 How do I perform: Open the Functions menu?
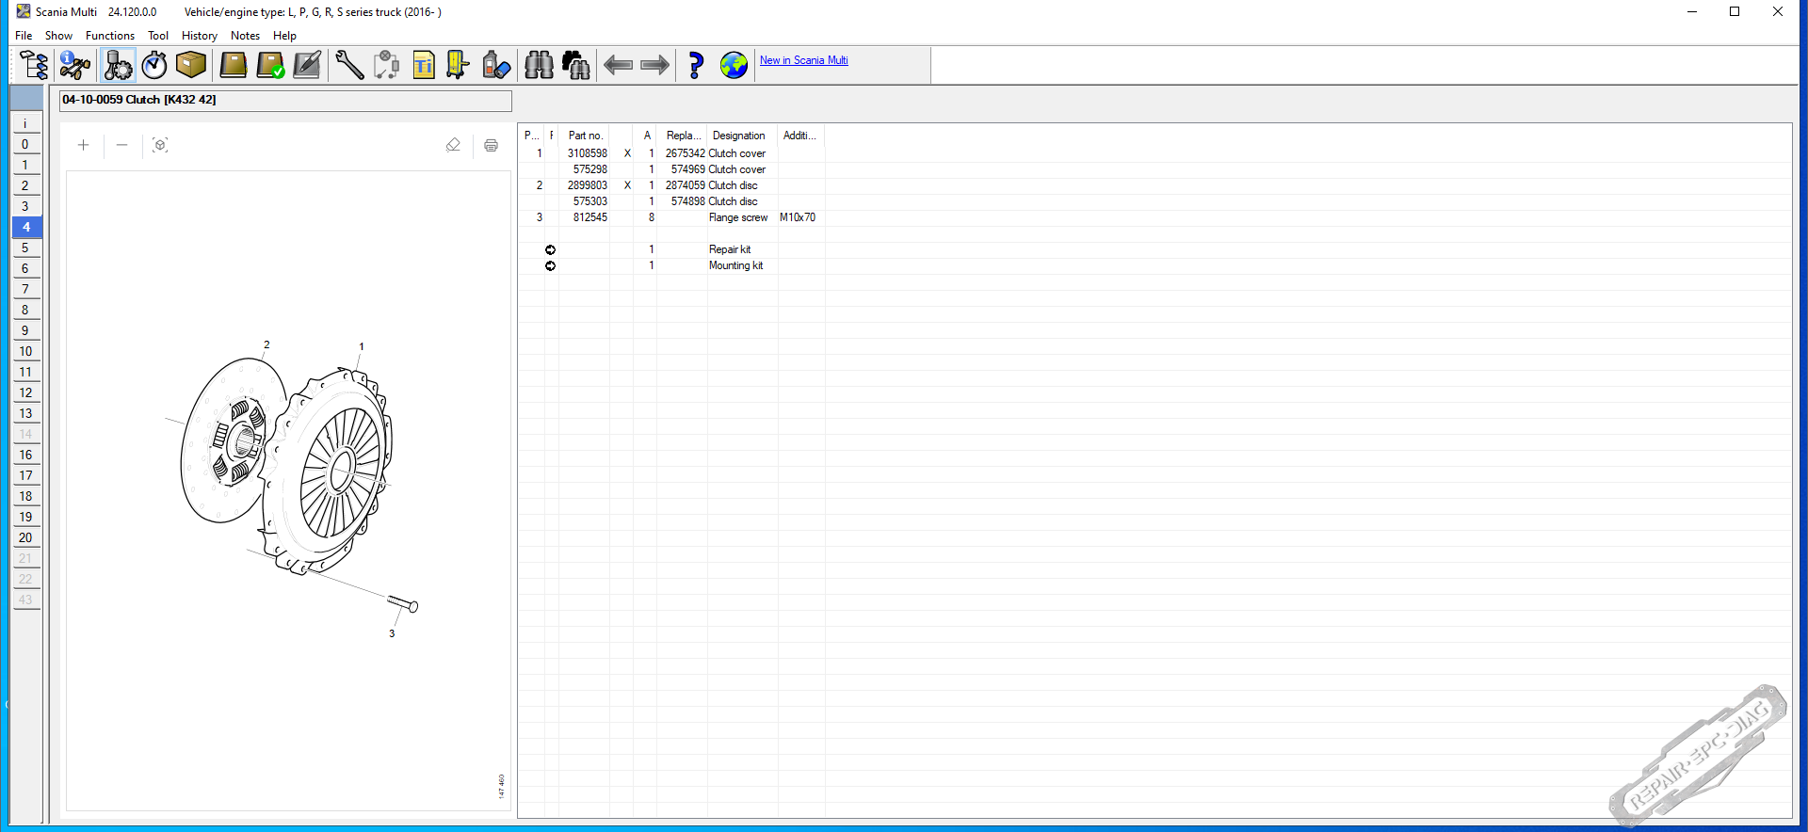[110, 36]
